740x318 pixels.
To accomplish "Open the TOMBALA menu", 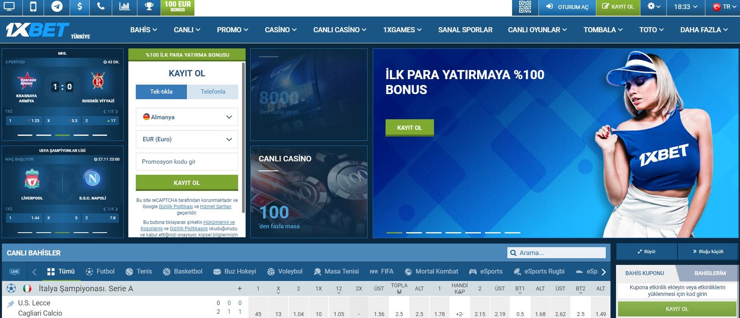I will pyautogui.click(x=603, y=30).
